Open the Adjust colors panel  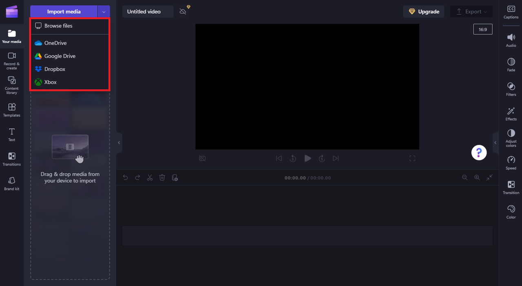(x=511, y=138)
